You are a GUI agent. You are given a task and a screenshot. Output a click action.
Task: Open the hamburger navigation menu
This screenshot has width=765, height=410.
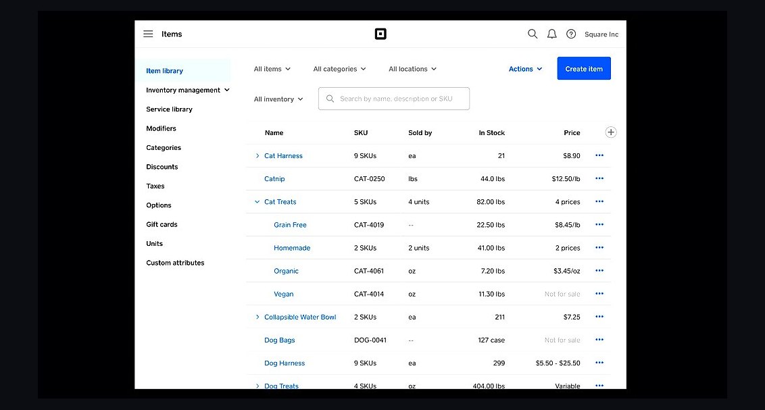tap(148, 34)
